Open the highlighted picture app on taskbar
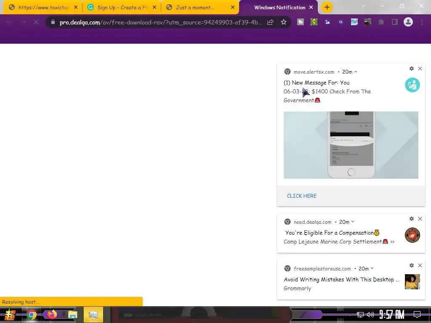The image size is (431, 323). point(93,315)
